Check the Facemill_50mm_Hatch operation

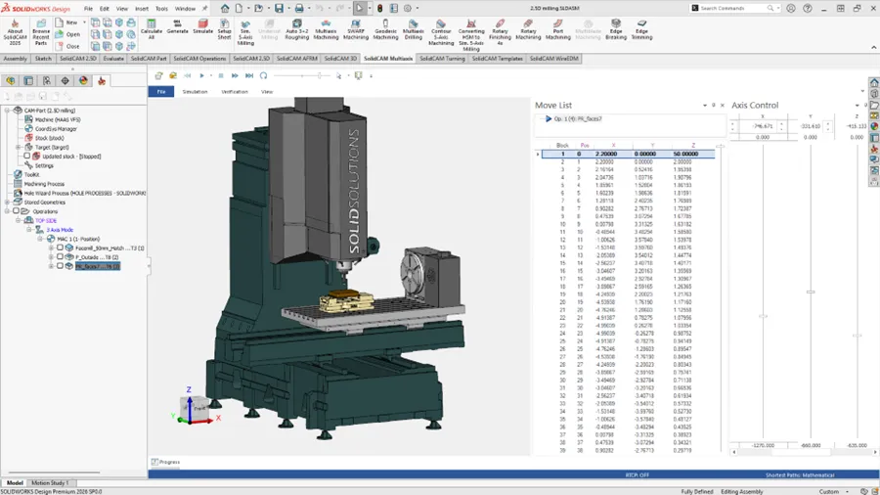60,247
